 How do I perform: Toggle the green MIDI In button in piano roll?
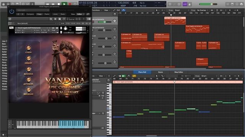coord(123,76)
